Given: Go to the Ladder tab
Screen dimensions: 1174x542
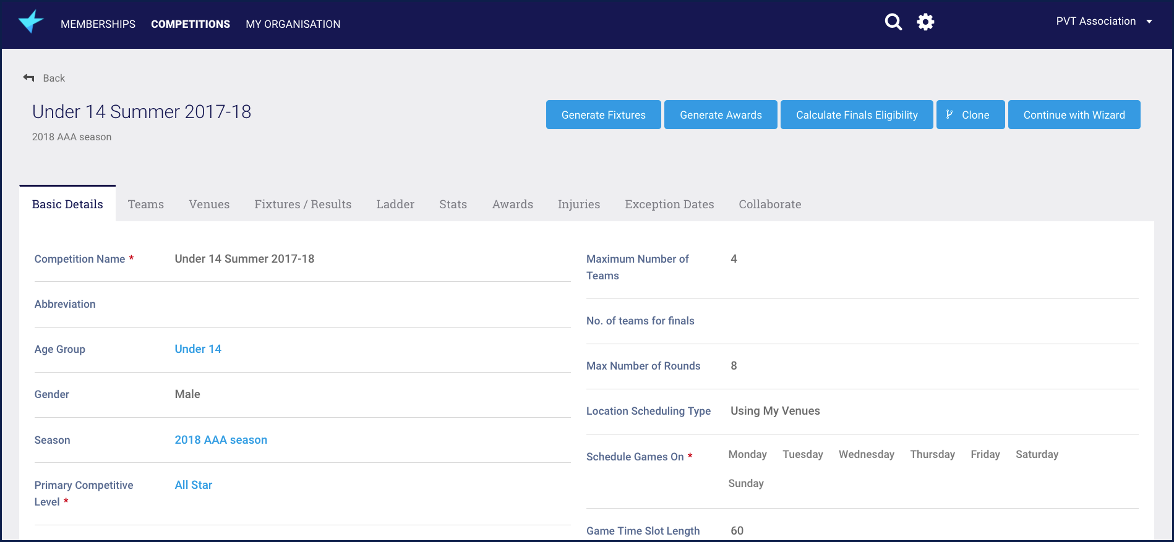Looking at the screenshot, I should pos(395,205).
